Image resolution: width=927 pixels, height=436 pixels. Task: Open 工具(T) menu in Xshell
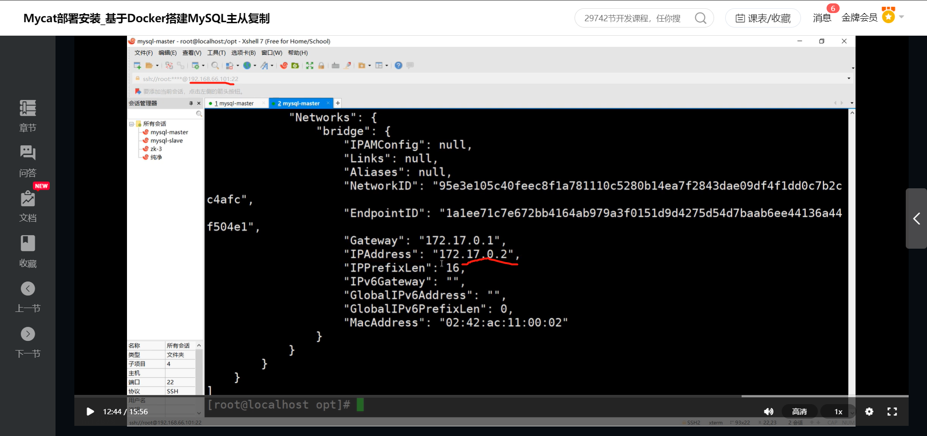(216, 53)
